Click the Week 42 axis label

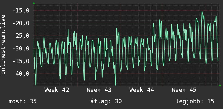click(57, 90)
